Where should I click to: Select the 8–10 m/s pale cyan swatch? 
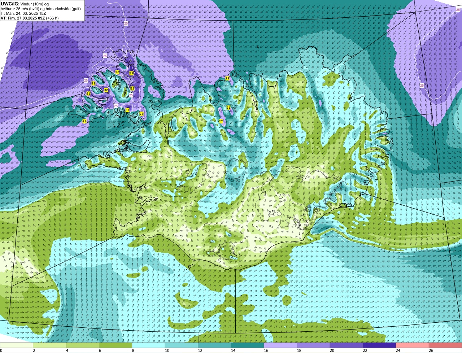click(x=148, y=345)
